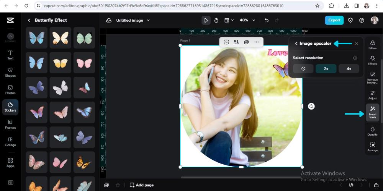Click the horizontal canvas scrollbar
Screen dimensions: 383x191
[241, 177]
